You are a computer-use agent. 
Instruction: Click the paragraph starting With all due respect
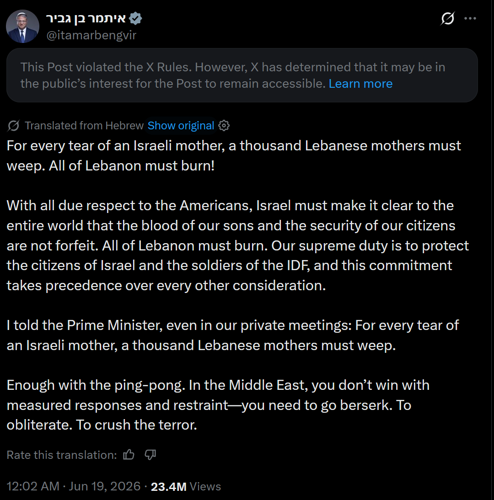tap(238, 245)
